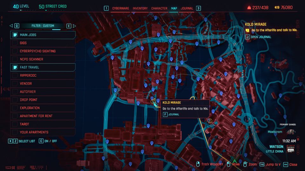Screen dimensions: 305x171
Task: Open the Character tab
Action: [159, 8]
